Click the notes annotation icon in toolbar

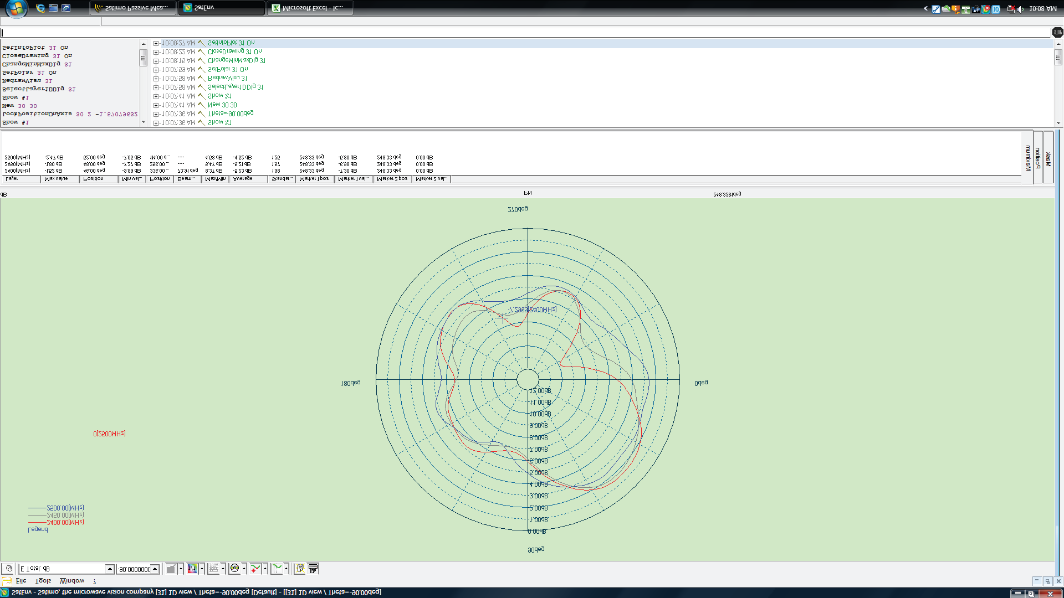(x=300, y=569)
